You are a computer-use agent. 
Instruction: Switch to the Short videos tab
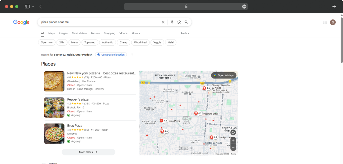tap(79, 33)
